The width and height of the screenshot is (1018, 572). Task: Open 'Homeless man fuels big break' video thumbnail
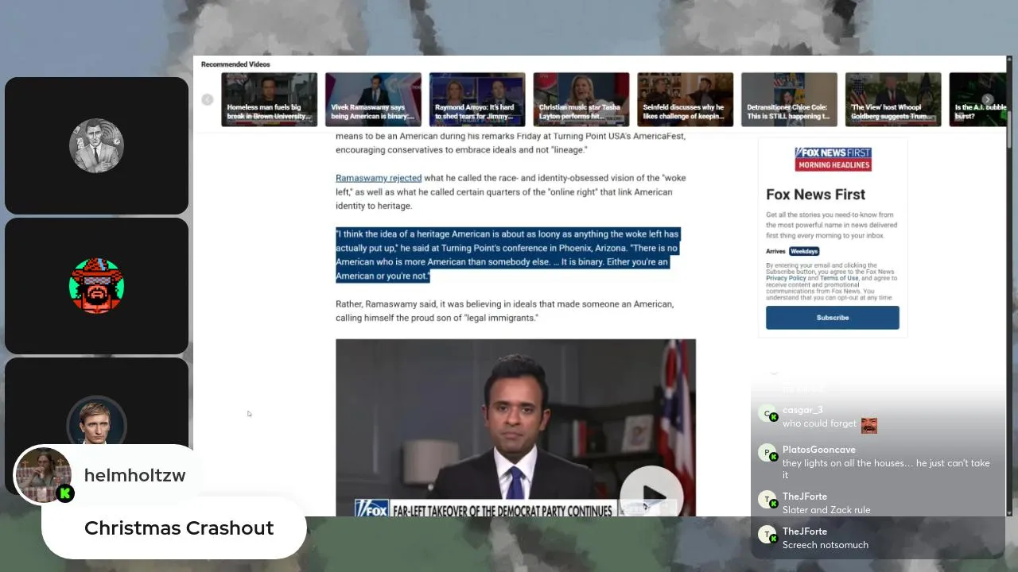270,99
